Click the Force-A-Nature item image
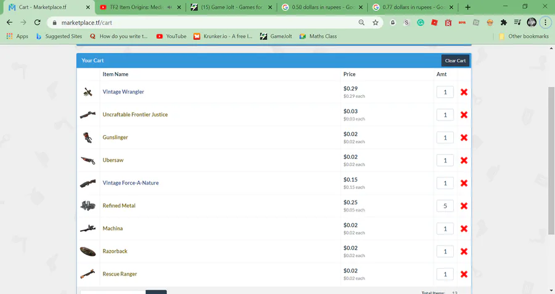Screen dimensions: 555x294 point(88,183)
